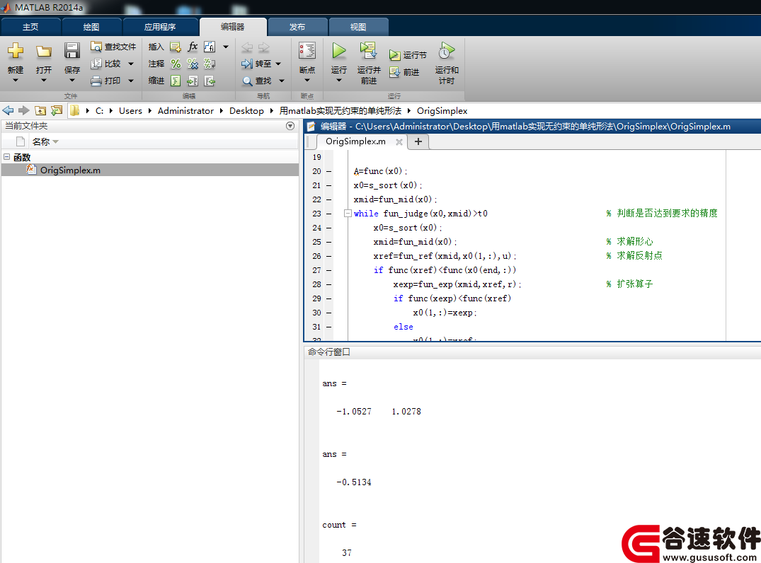Switch to the 视图 tab

coord(358,27)
